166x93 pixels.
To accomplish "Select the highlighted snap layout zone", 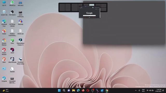I will click(x=92, y=5).
